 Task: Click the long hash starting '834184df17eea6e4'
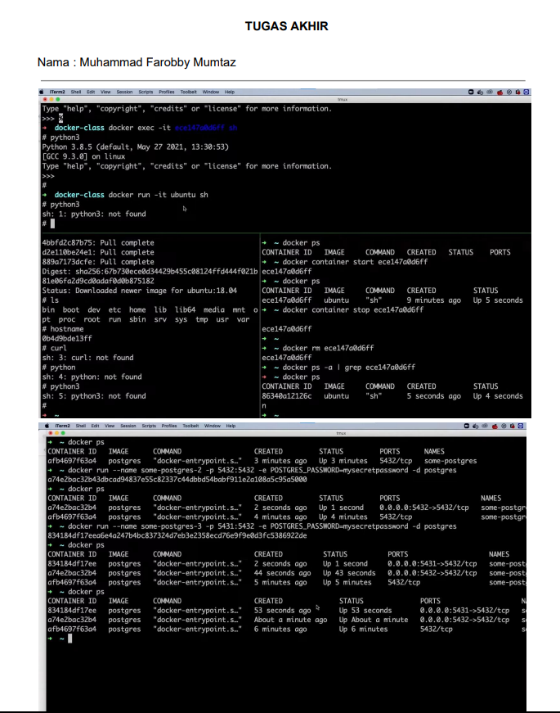[177, 535]
